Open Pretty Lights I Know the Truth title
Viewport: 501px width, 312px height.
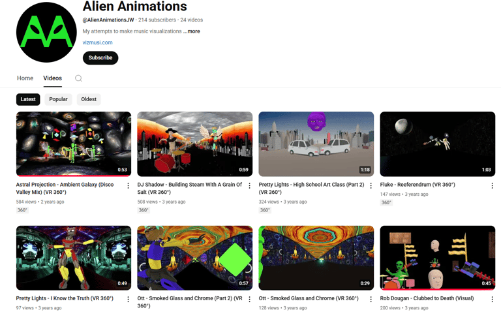(x=65, y=298)
